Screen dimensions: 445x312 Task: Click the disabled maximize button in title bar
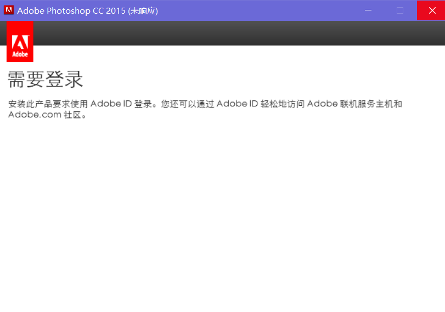(x=400, y=10)
